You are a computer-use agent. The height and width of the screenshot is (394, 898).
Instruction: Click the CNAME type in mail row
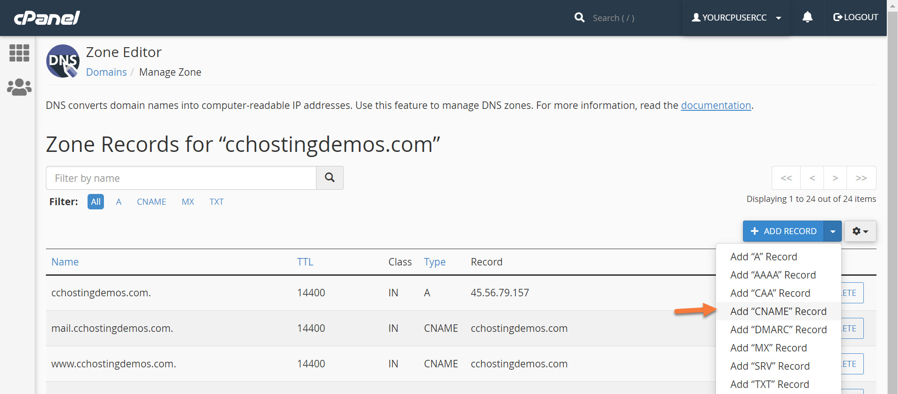(x=441, y=328)
